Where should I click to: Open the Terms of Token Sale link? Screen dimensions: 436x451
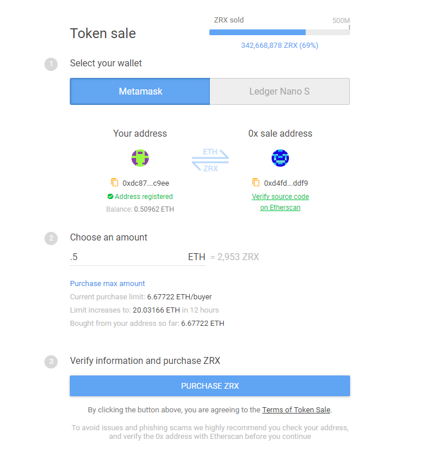[x=296, y=410]
